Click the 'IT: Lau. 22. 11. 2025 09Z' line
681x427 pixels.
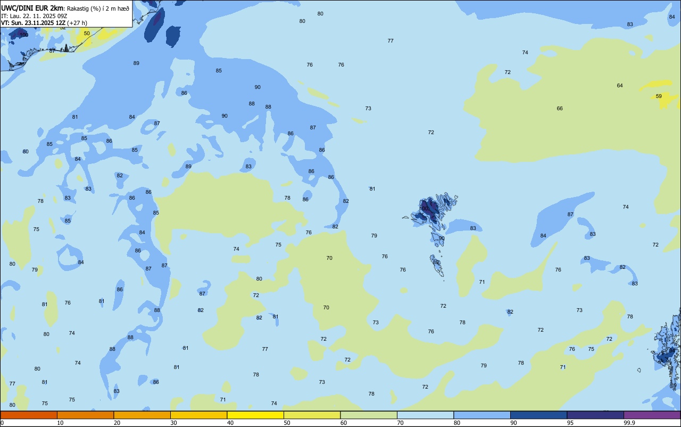click(34, 16)
